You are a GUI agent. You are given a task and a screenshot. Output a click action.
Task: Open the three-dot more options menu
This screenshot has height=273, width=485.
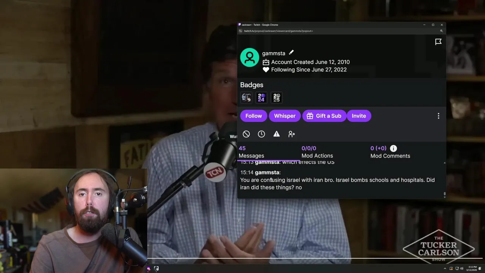coord(438,116)
